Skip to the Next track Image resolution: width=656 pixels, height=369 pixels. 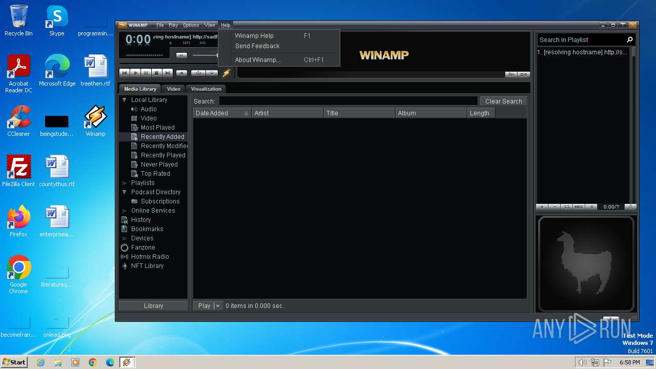[x=168, y=73]
